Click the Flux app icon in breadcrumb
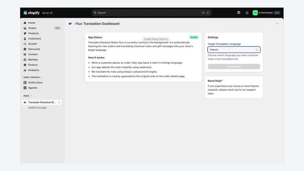This screenshot has height=171, width=304. (70, 24)
